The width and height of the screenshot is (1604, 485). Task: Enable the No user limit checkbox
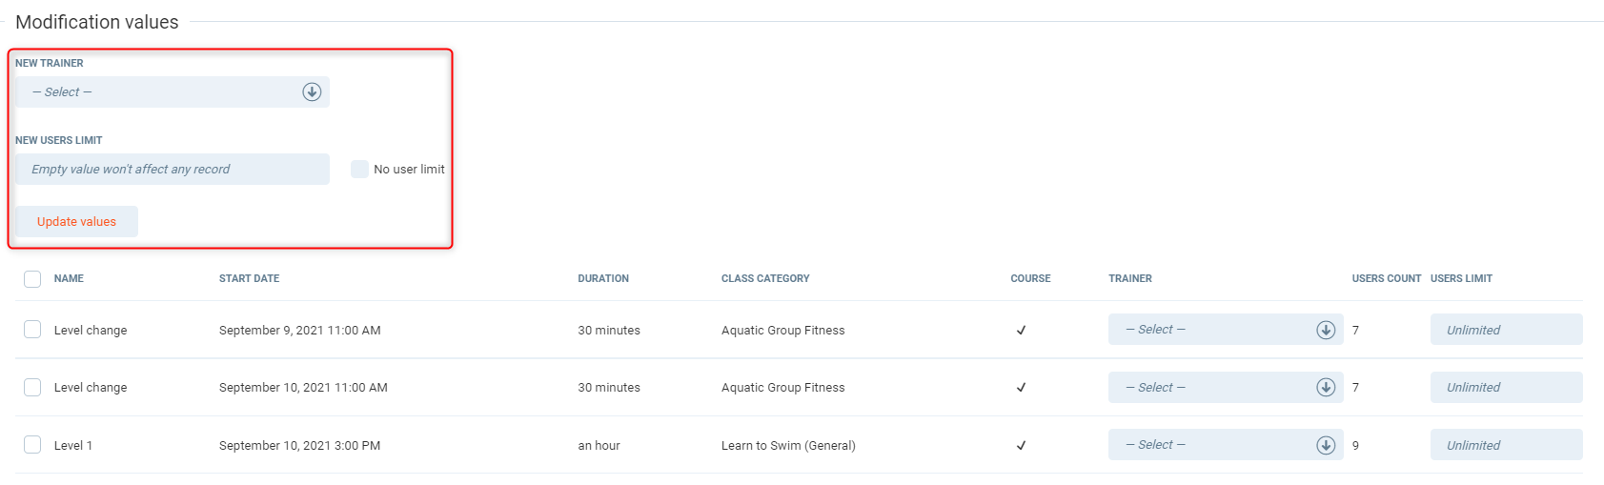(359, 170)
